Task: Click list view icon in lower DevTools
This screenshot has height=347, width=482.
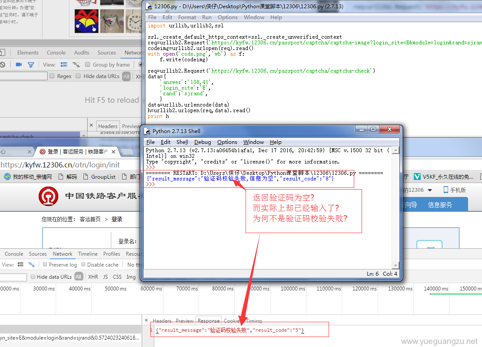Action: coord(20,264)
